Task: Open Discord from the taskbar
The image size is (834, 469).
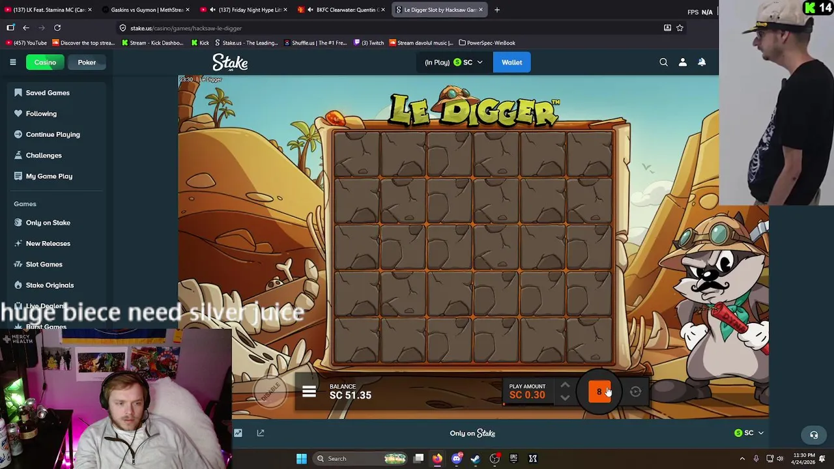Action: [x=457, y=459]
